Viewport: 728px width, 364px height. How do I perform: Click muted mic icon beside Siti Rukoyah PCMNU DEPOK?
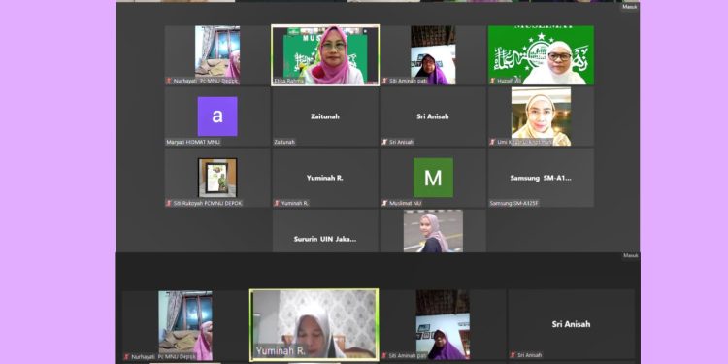[169, 204]
